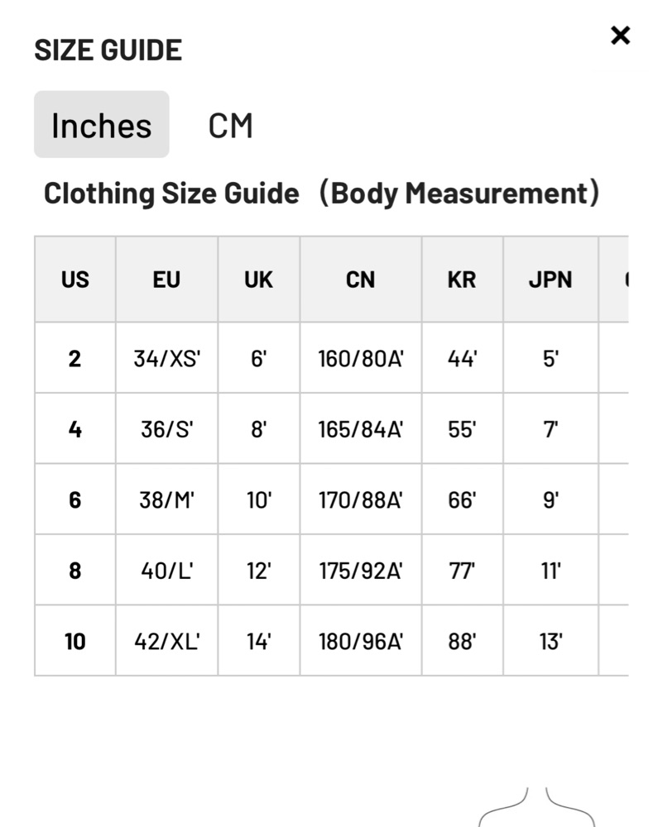663x827 pixels.
Task: Click the JPN column header
Action: click(x=550, y=280)
